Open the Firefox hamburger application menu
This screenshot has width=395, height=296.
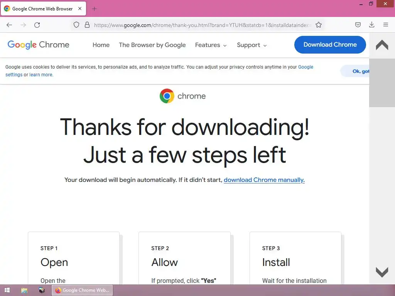pos(385,25)
